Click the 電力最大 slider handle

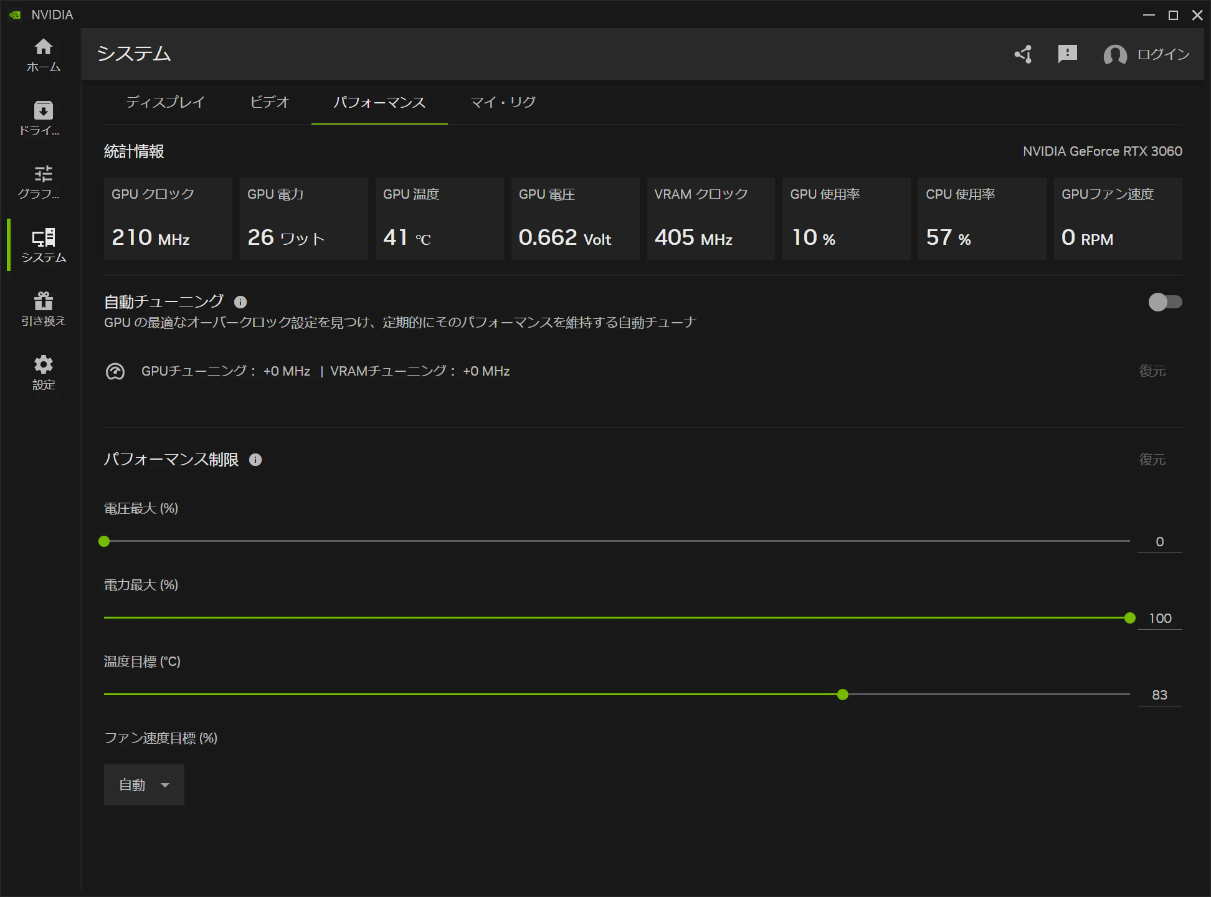point(1129,618)
